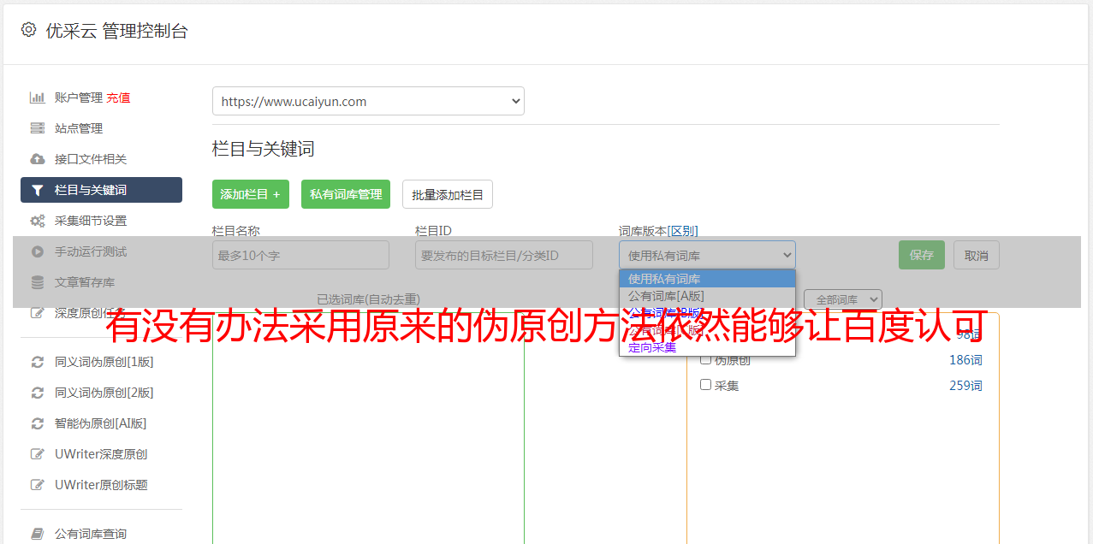Click the [区别] link beside 词库版本

click(682, 231)
